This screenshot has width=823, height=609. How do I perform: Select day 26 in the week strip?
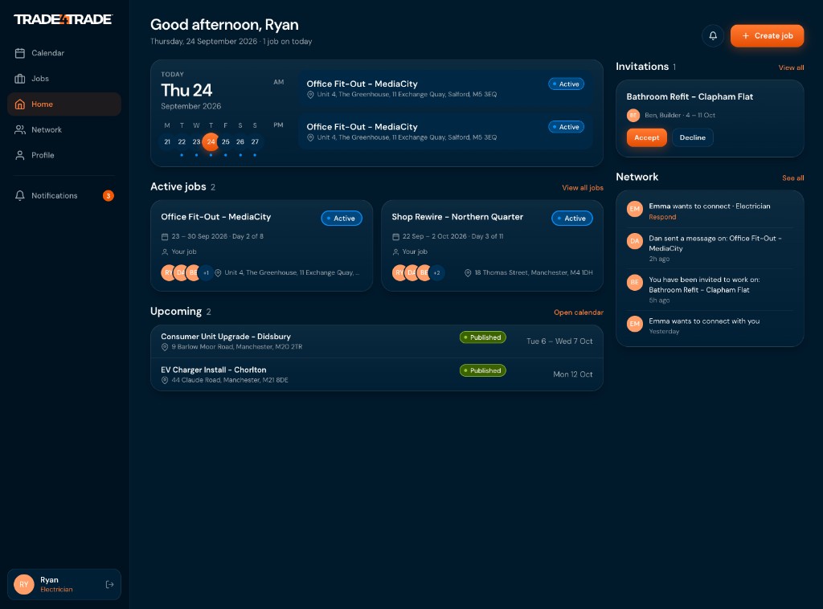(x=240, y=141)
